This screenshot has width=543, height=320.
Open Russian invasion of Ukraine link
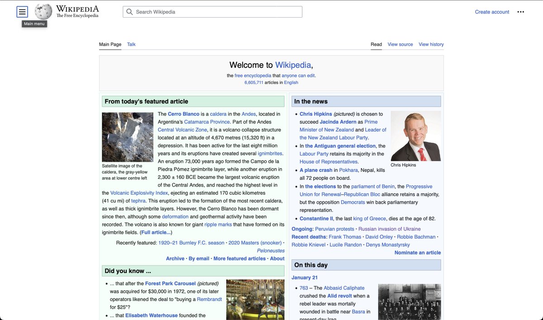(x=390, y=229)
